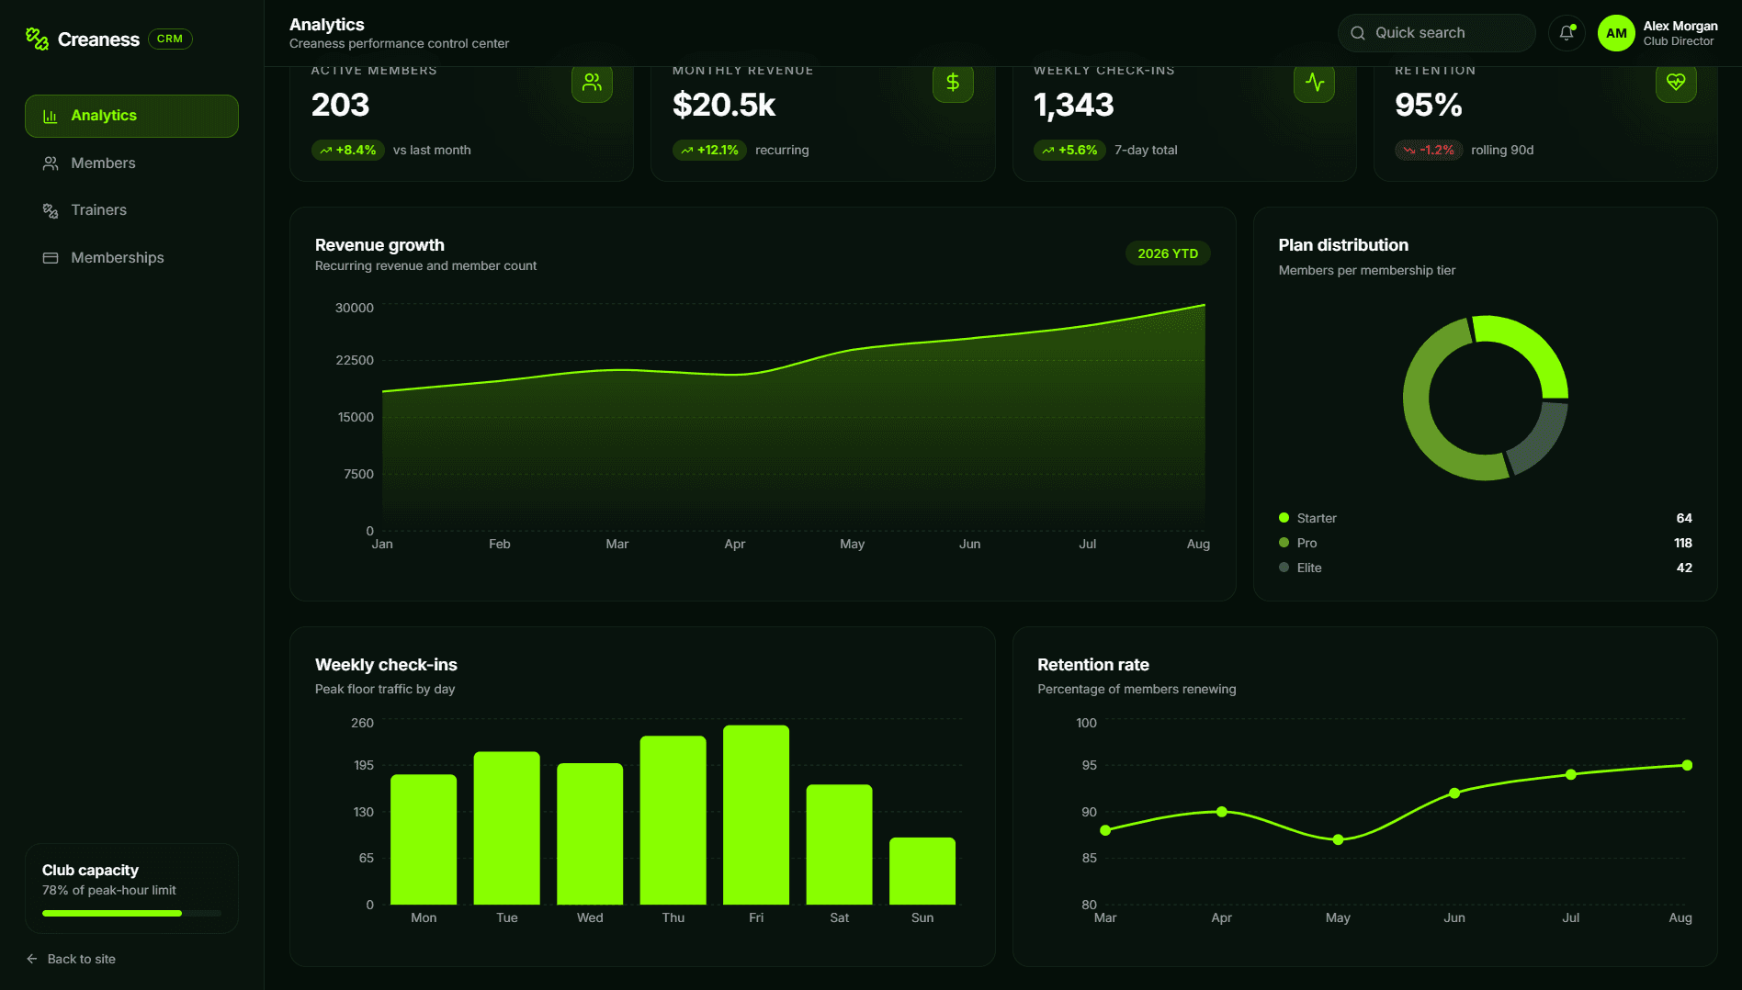Open the Analytics sidebar item
1742x990 pixels.
pyautogui.click(x=131, y=116)
